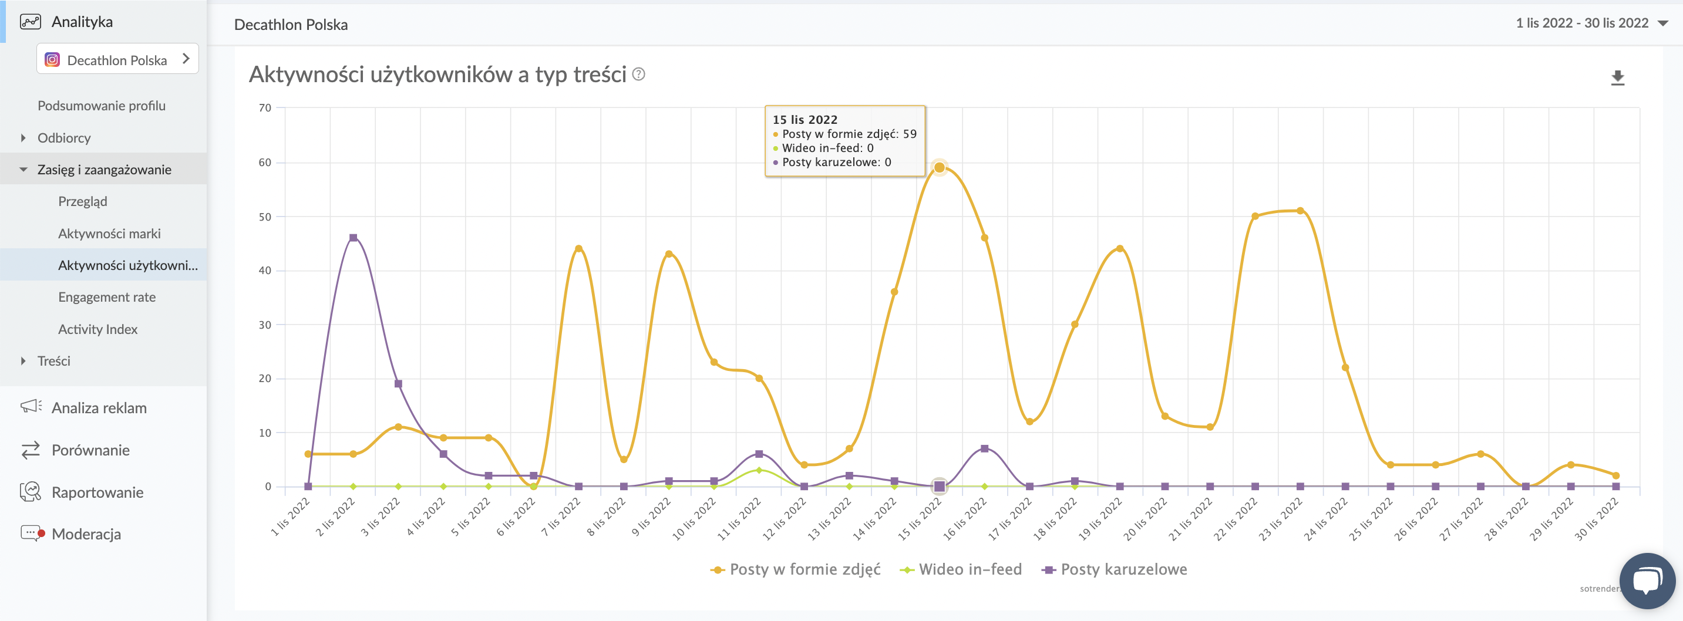Image resolution: width=1683 pixels, height=621 pixels.
Task: Click the Analityka chart icon
Action: coord(30,22)
